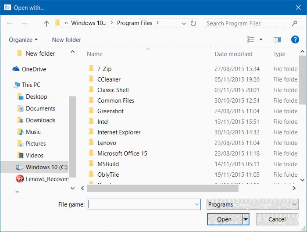Go back with the back arrow
Image resolution: width=307 pixels, height=232 pixels.
(x=10, y=24)
